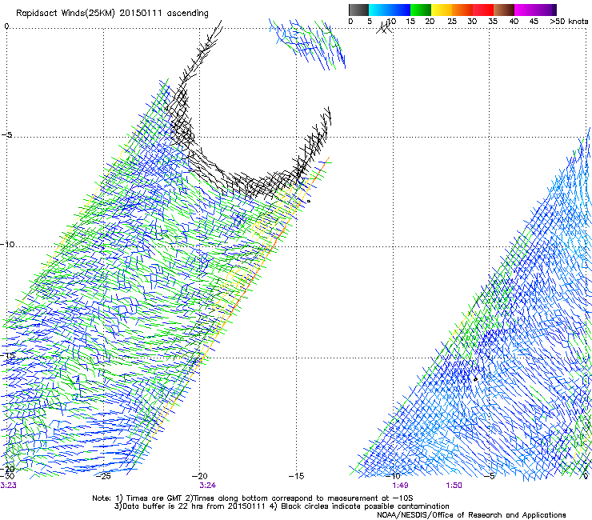The width and height of the screenshot is (592, 520).
Task: Click the "NOAA/NESDIS/Office of Research and Applications" credit
Action: 471,515
